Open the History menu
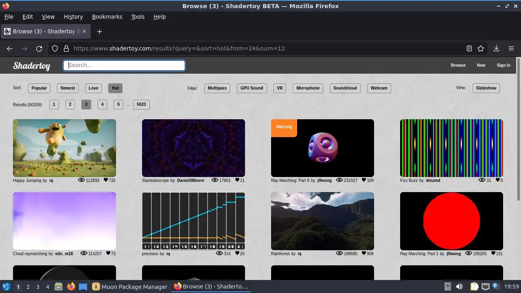521x293 pixels. (x=73, y=17)
